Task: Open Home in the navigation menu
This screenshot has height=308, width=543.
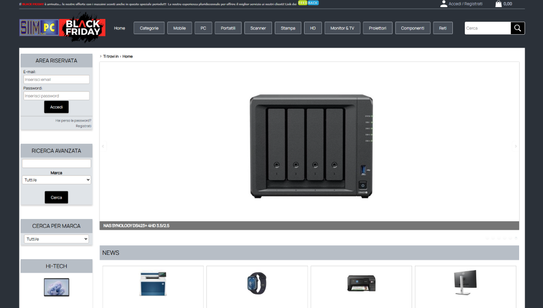Action: pyautogui.click(x=119, y=28)
